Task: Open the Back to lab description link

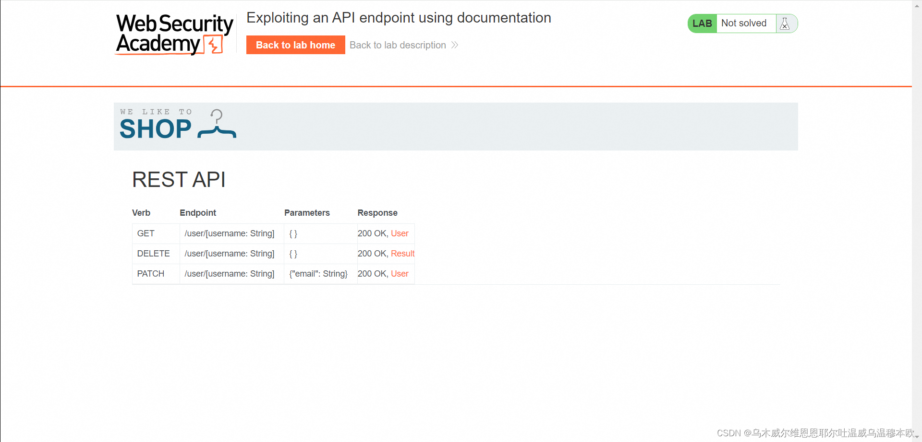Action: point(397,45)
